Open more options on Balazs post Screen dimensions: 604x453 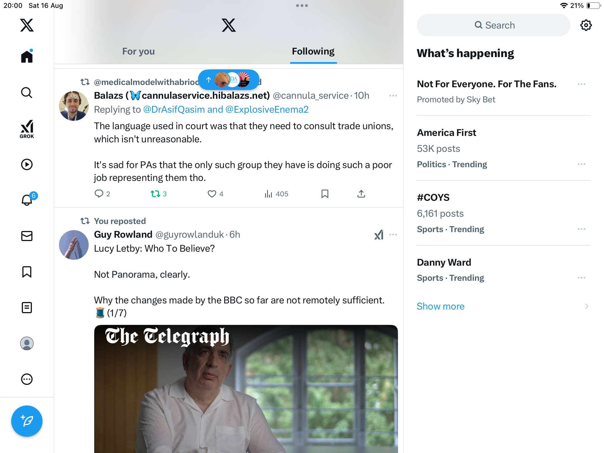coord(393,96)
